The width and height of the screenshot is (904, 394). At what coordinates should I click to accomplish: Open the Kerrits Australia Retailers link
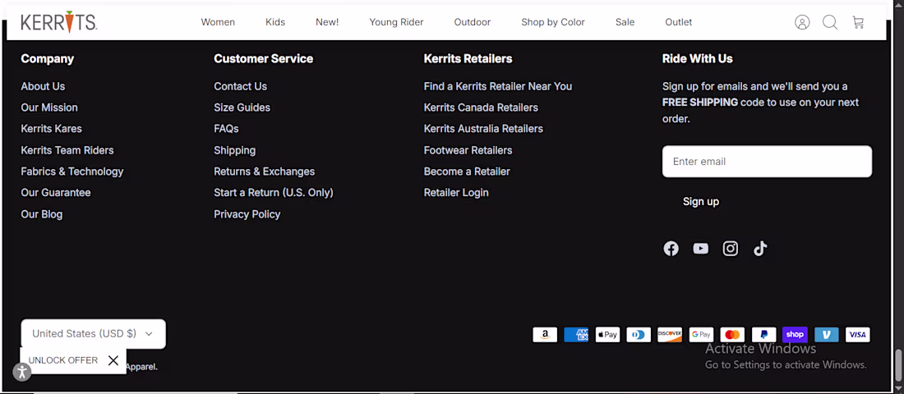[x=484, y=129]
